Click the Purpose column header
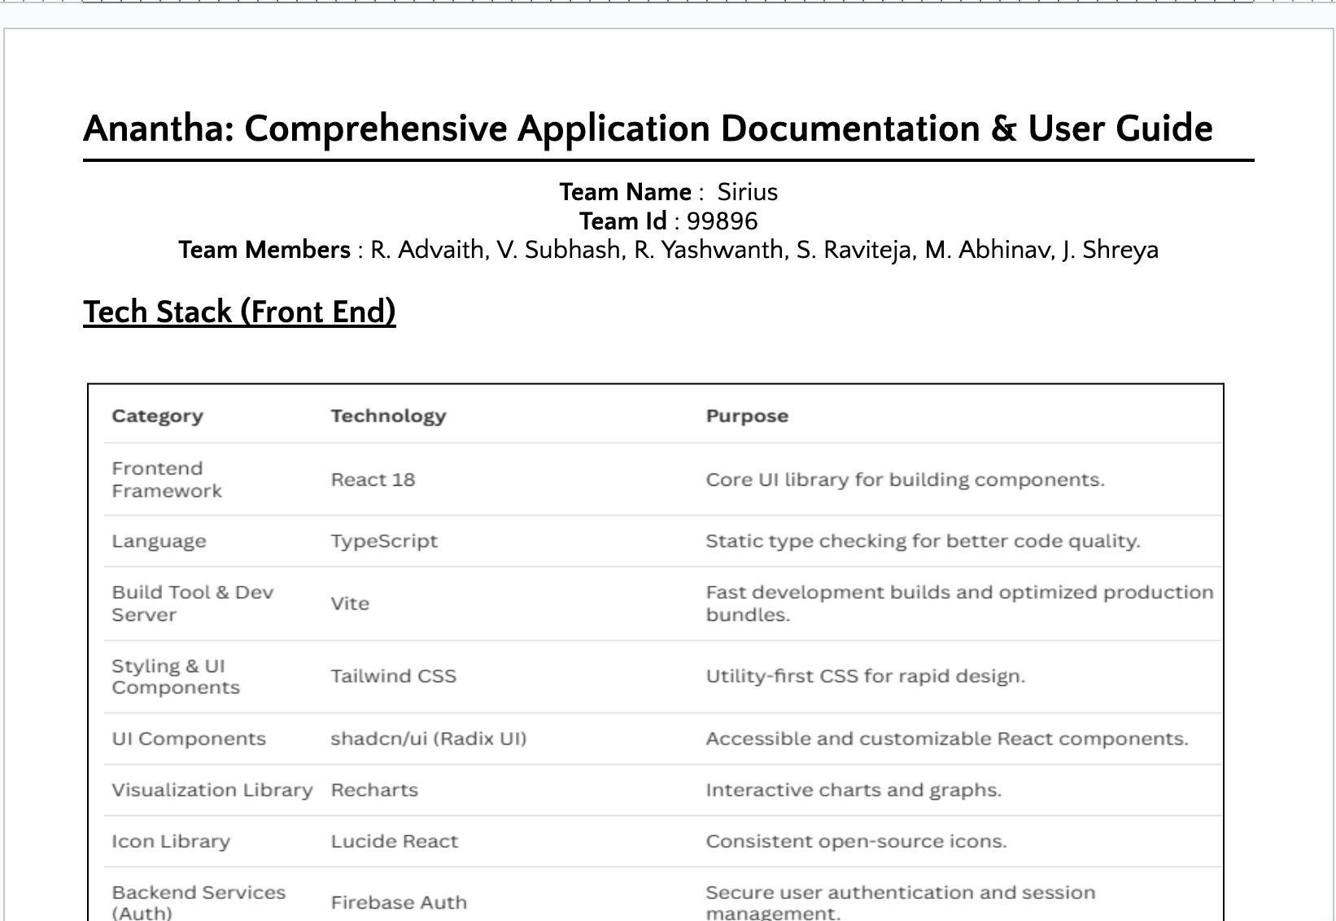The height and width of the screenshot is (921, 1336). (x=746, y=416)
